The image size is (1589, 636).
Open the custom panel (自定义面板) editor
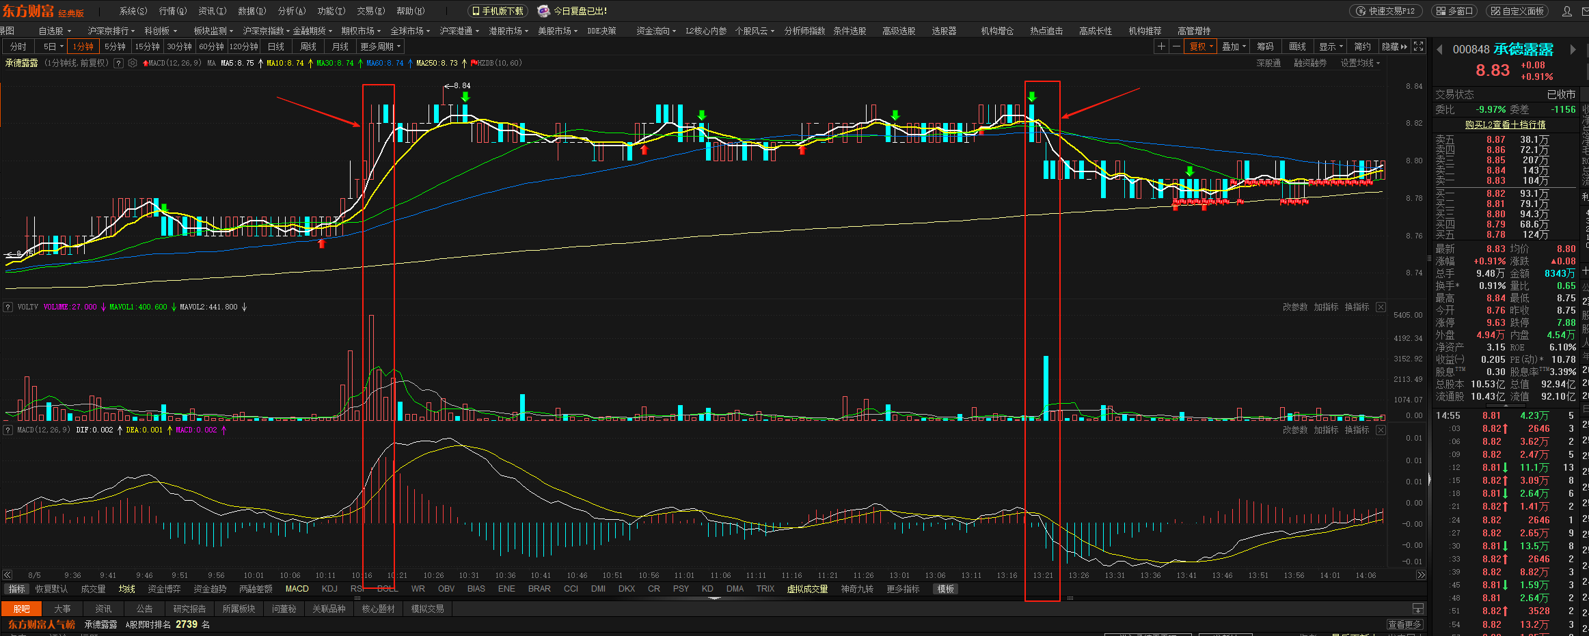point(1516,11)
